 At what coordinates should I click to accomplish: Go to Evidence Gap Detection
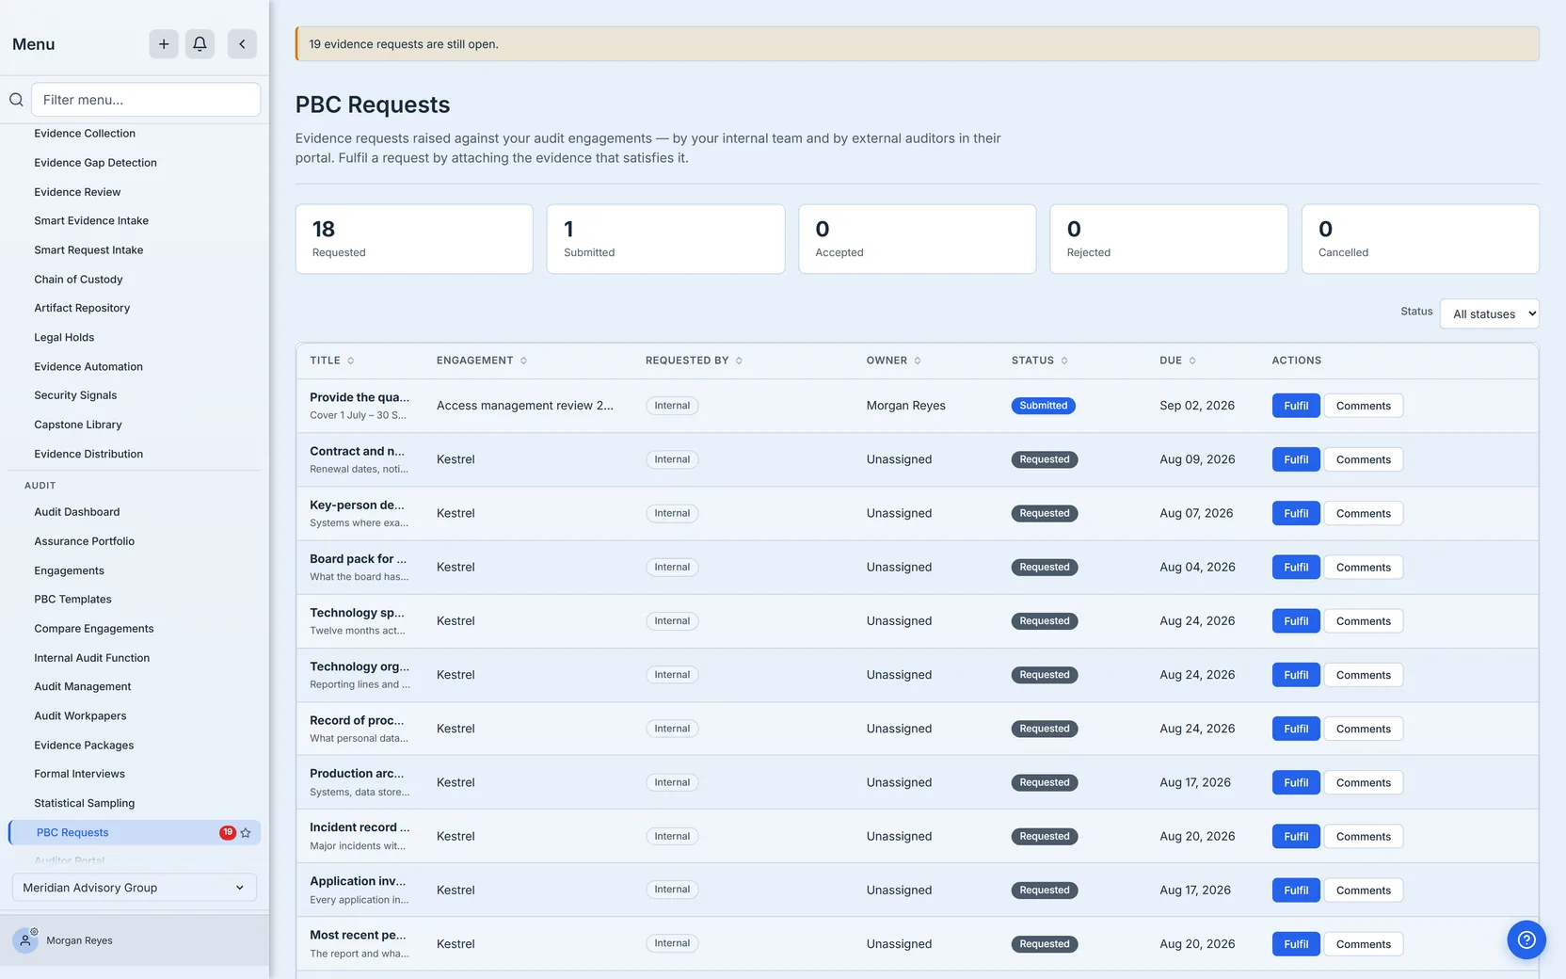(95, 163)
